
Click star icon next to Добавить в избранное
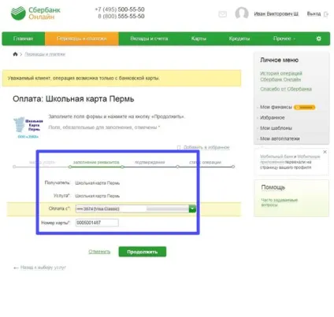[x=179, y=147]
